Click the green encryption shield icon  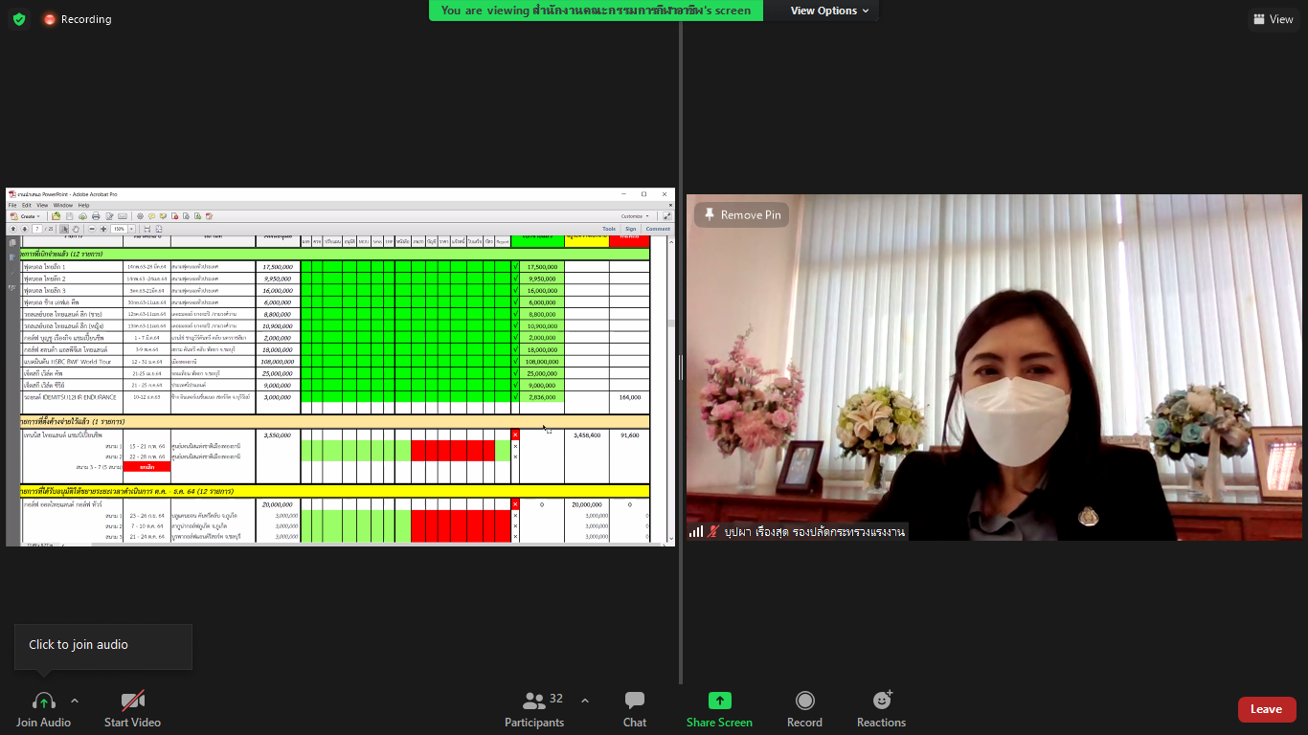19,19
